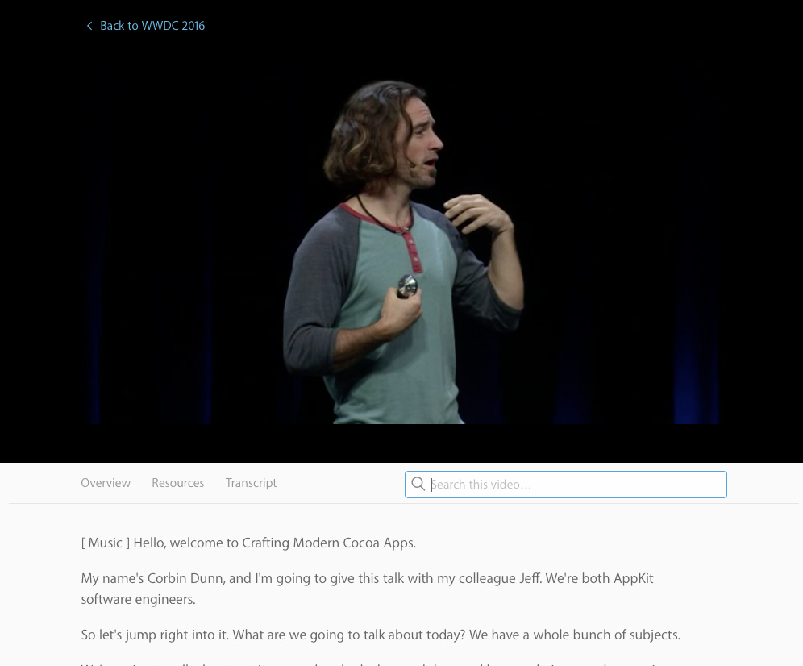
Task: Select the Transcript tab
Action: pyautogui.click(x=251, y=483)
